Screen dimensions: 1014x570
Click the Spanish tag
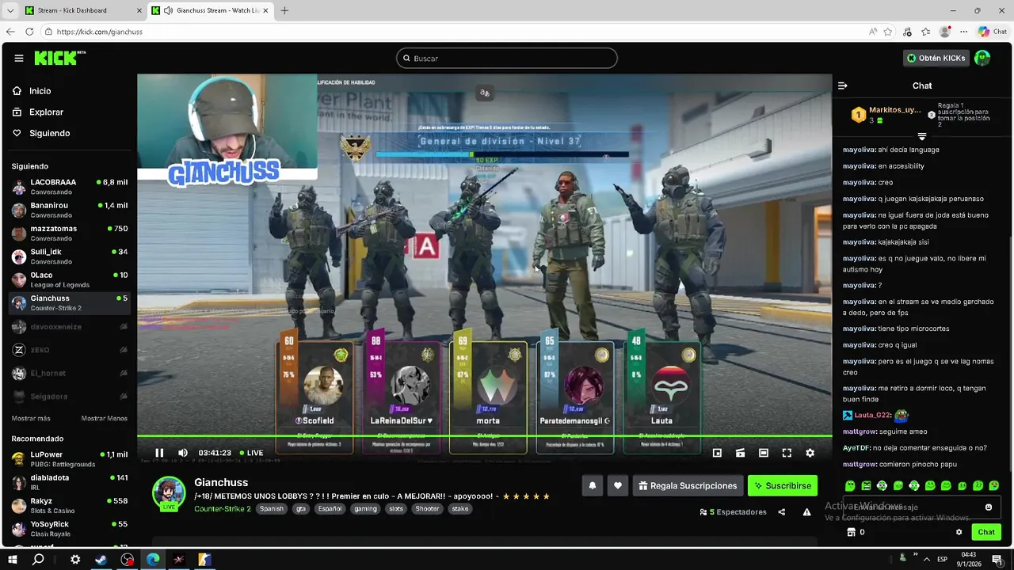tap(272, 509)
